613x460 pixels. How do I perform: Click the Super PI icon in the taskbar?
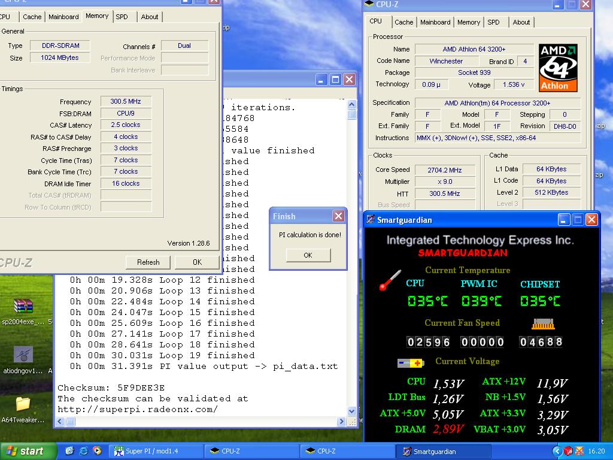click(119, 451)
